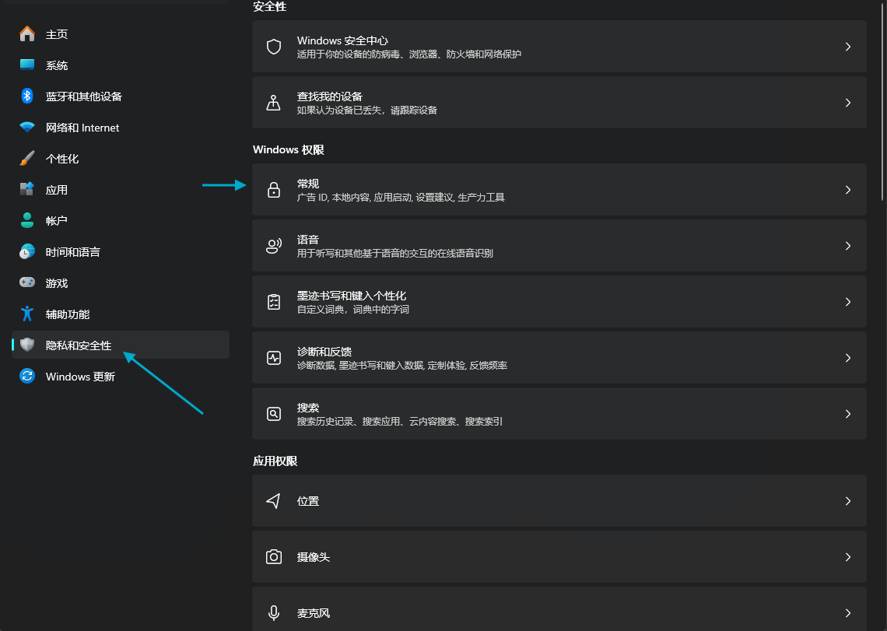Go to 主页 in the sidebar
This screenshot has width=887, height=631.
57,34
